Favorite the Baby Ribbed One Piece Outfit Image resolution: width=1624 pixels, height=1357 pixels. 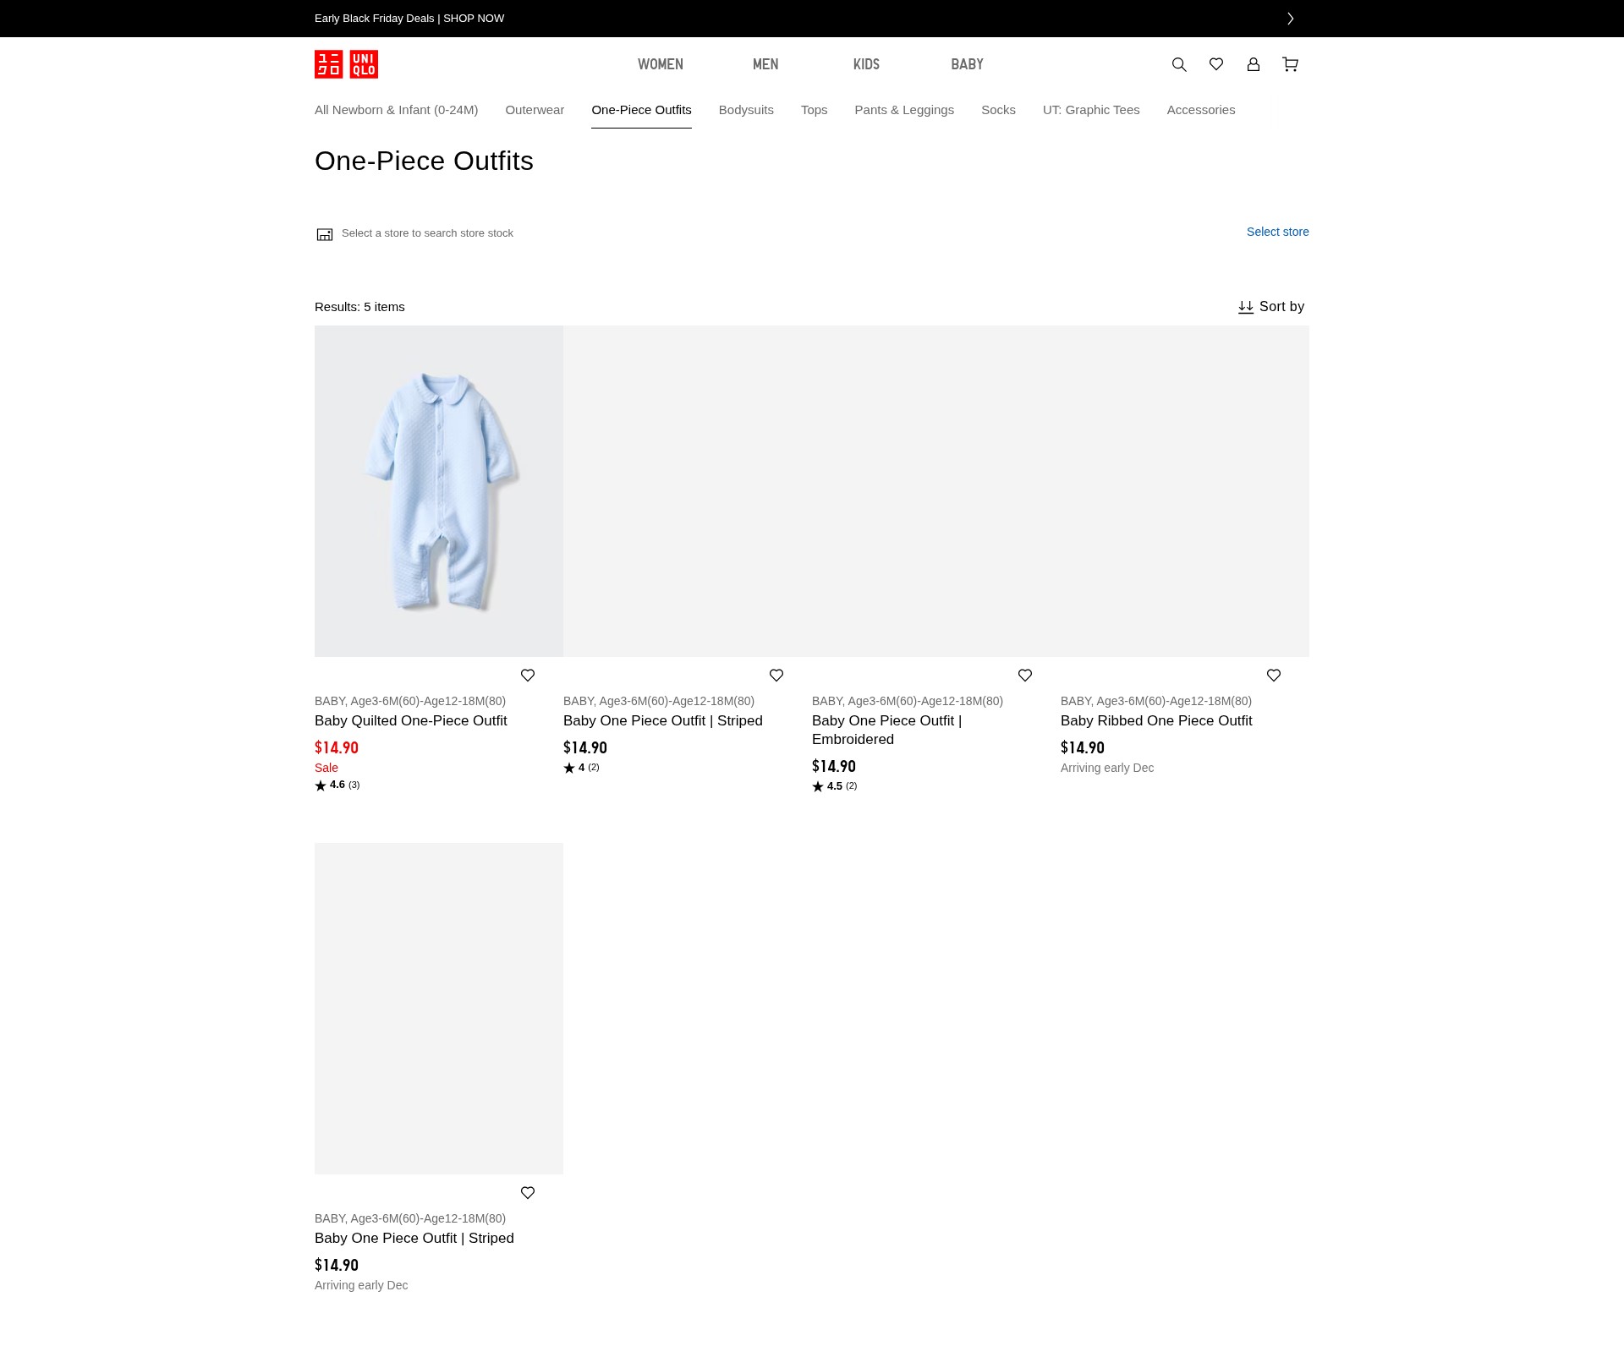(x=1274, y=676)
